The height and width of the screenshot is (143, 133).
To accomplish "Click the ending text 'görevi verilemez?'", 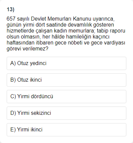I will click(28, 49).
